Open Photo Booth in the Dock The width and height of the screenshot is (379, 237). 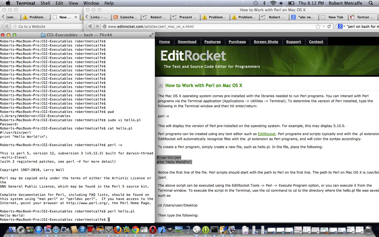pos(91,230)
